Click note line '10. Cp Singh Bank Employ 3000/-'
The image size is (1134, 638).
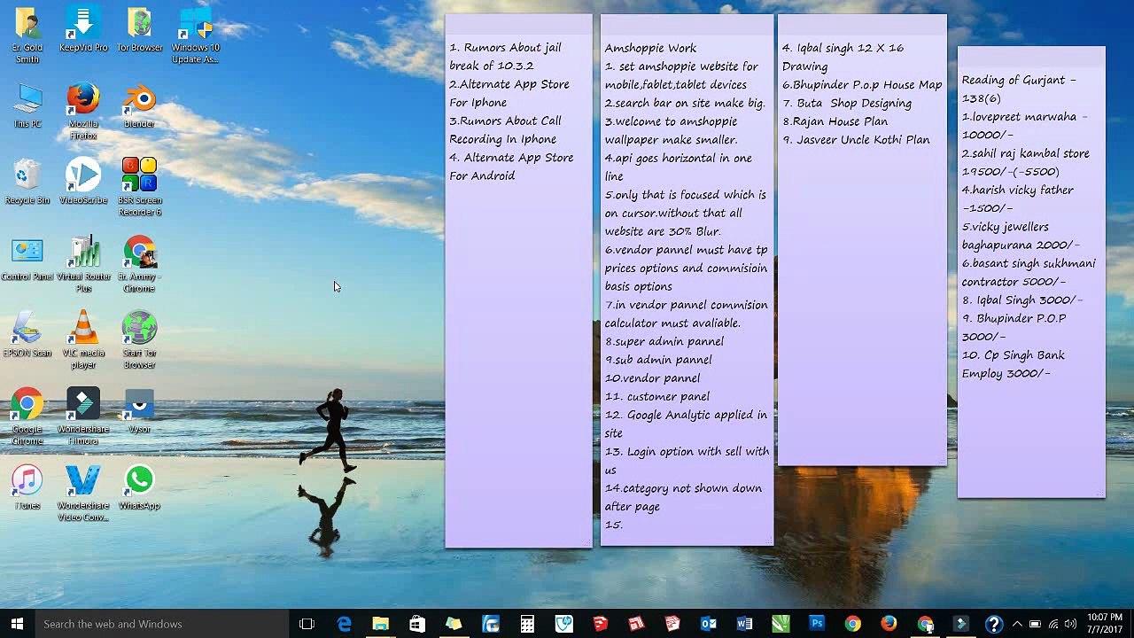(1014, 364)
